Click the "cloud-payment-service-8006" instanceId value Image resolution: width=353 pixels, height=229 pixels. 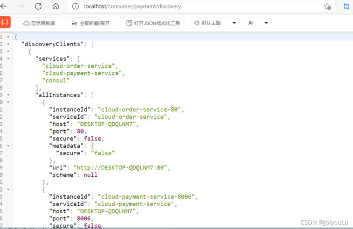(146, 196)
